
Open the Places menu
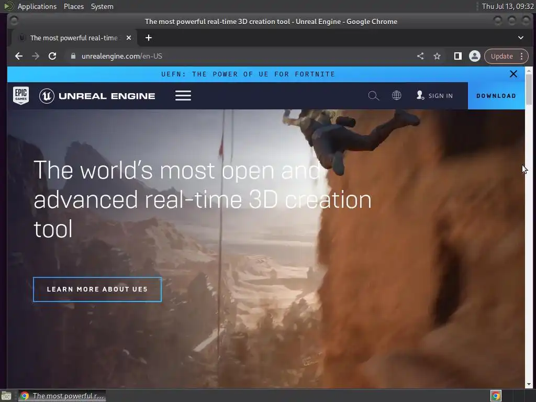[73, 6]
